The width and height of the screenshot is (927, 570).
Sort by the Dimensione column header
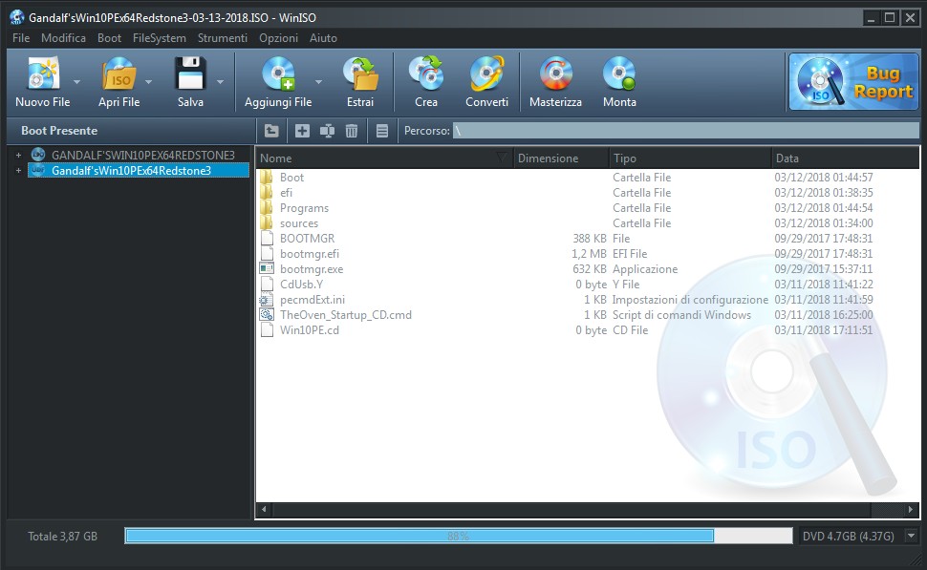561,158
